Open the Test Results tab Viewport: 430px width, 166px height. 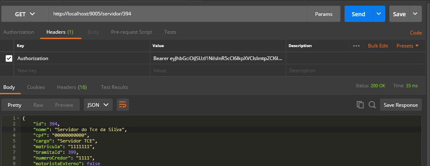coord(114,87)
